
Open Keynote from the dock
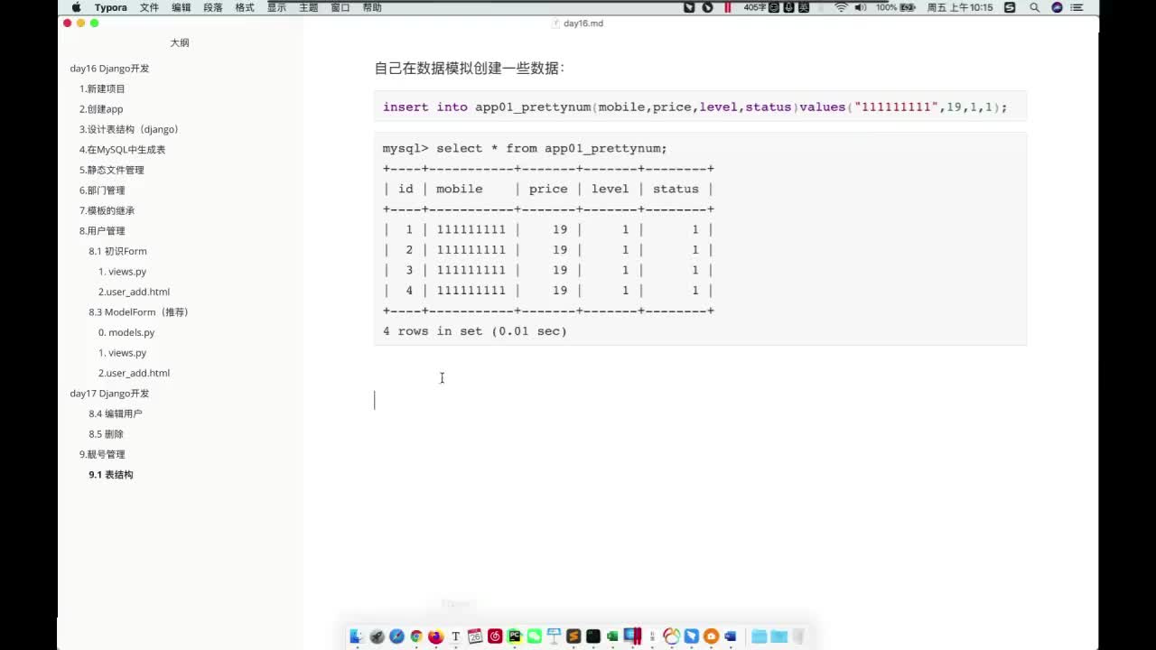(x=555, y=636)
